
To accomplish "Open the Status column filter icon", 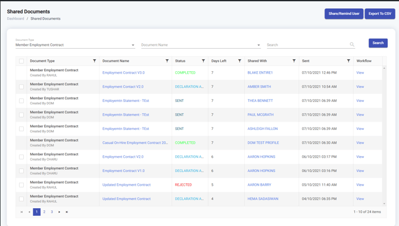I will [203, 61].
